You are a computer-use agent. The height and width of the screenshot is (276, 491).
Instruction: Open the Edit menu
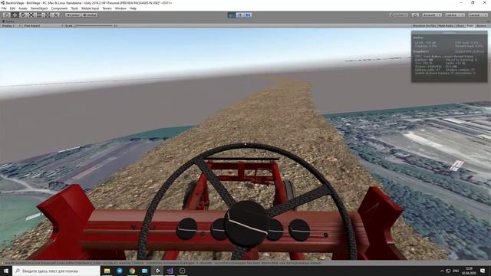[x=12, y=8]
